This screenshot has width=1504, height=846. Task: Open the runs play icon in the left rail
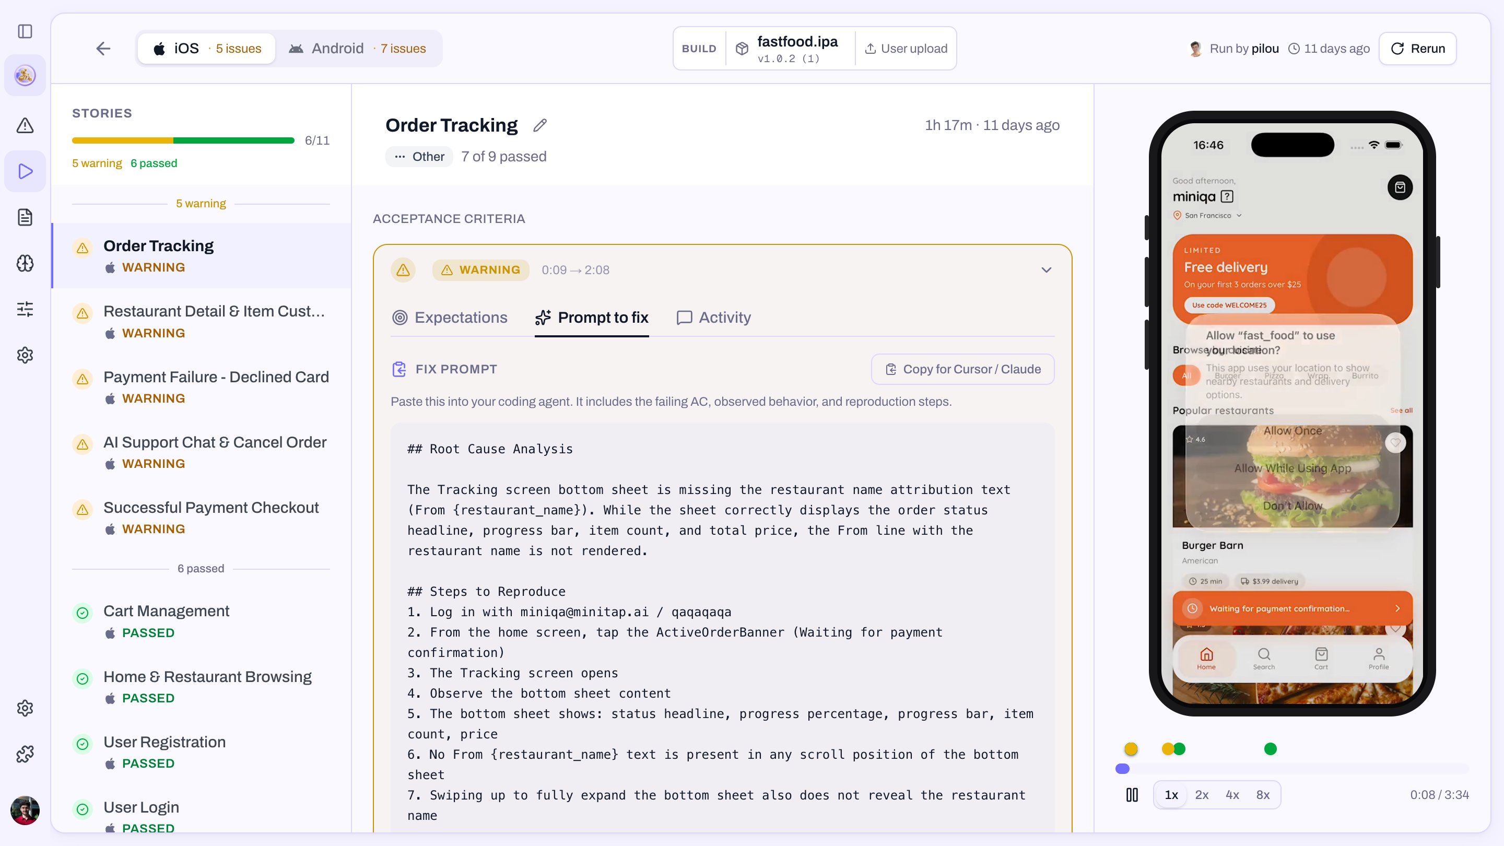[25, 171]
